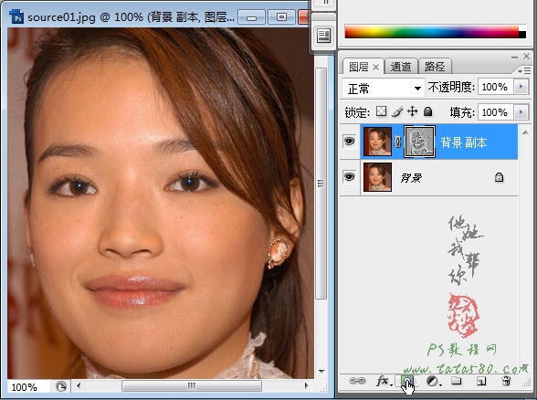The height and width of the screenshot is (400, 537).
Task: Click the 填充 100% field
Action: 495,112
